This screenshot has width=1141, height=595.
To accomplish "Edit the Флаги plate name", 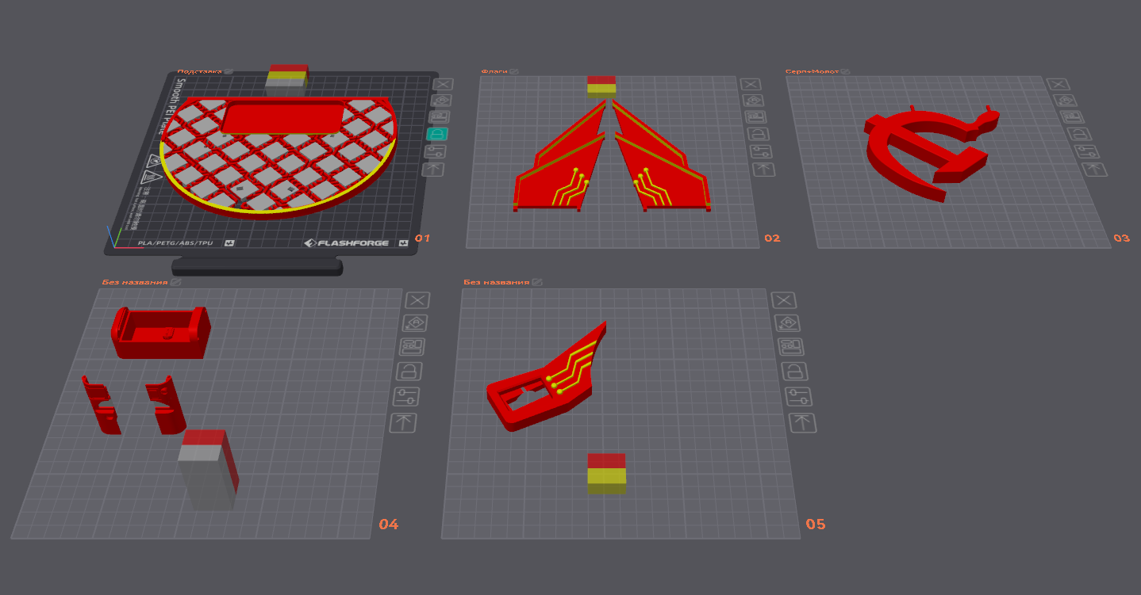I will pyautogui.click(x=514, y=71).
